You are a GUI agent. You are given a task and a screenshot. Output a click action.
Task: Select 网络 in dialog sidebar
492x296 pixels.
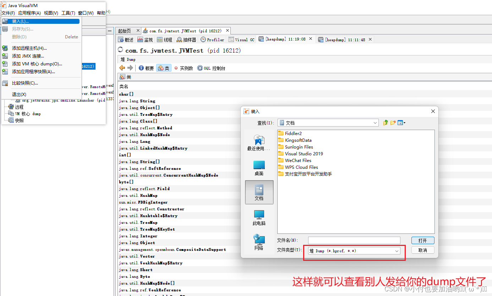(259, 242)
